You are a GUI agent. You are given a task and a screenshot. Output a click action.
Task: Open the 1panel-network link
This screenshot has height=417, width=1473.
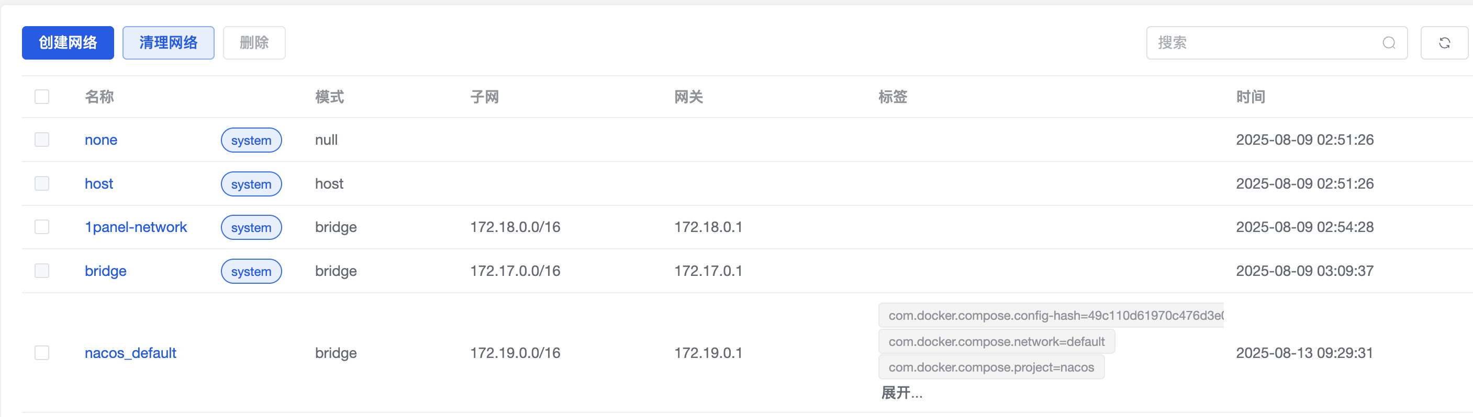[x=136, y=227]
